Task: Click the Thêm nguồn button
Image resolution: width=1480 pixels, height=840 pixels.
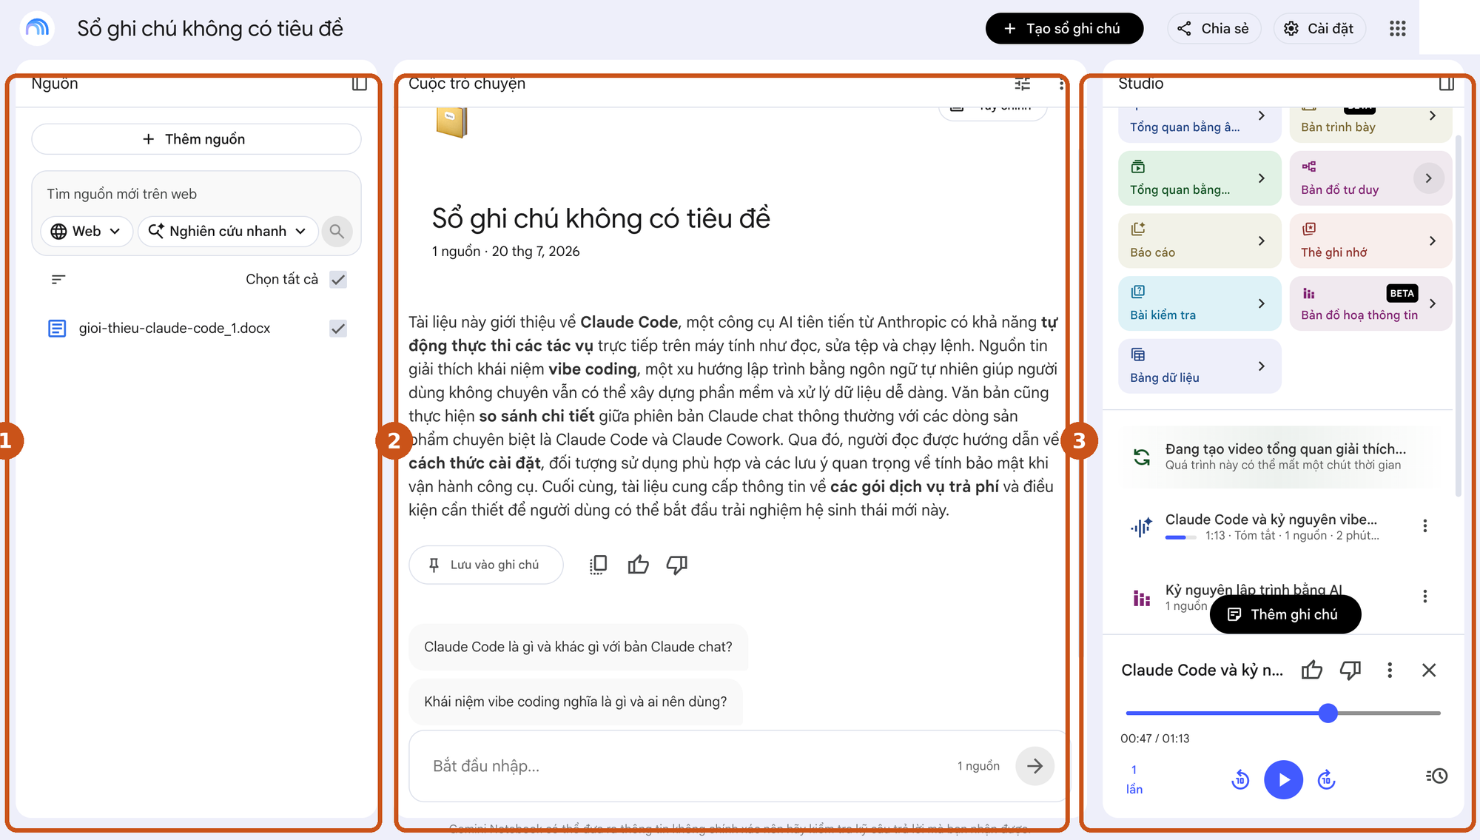Action: click(x=196, y=139)
